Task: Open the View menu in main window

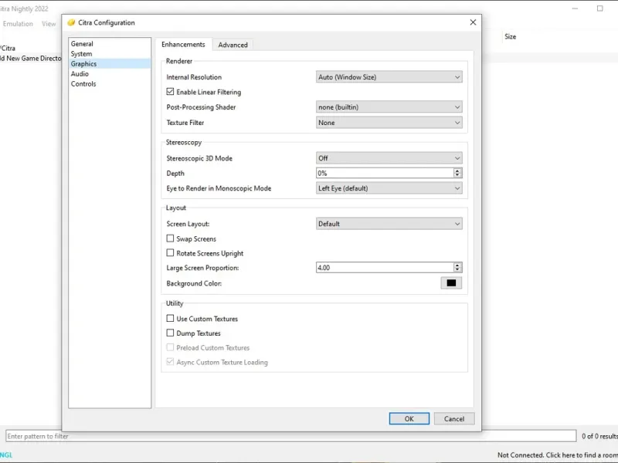Action: 49,24
